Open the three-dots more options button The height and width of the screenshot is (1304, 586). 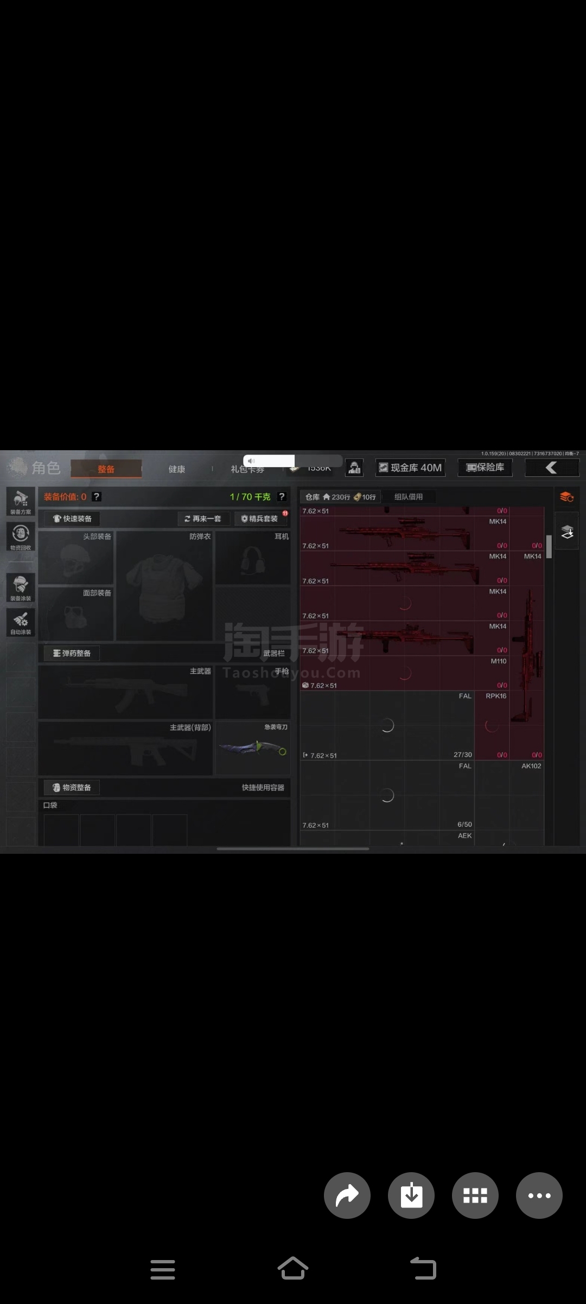click(x=539, y=1196)
